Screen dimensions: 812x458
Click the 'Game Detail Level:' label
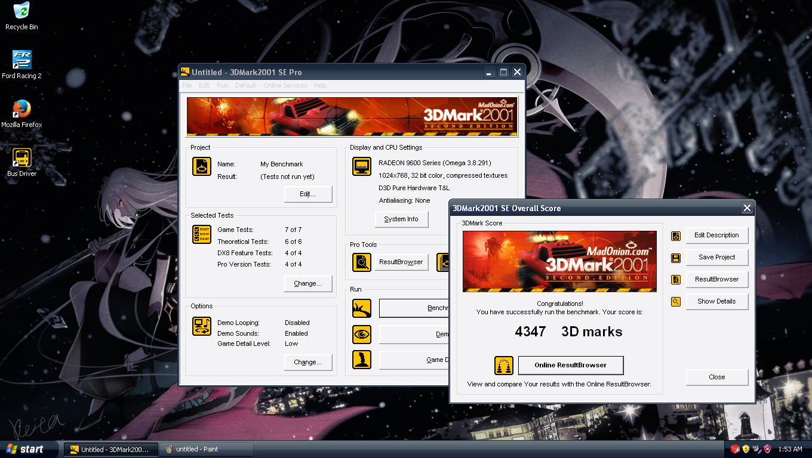point(244,343)
